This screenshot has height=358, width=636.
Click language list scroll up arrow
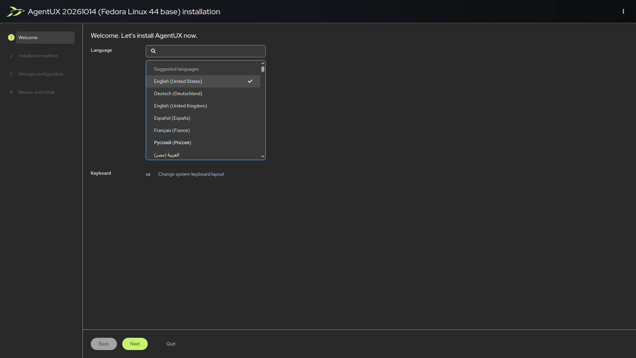(263, 63)
